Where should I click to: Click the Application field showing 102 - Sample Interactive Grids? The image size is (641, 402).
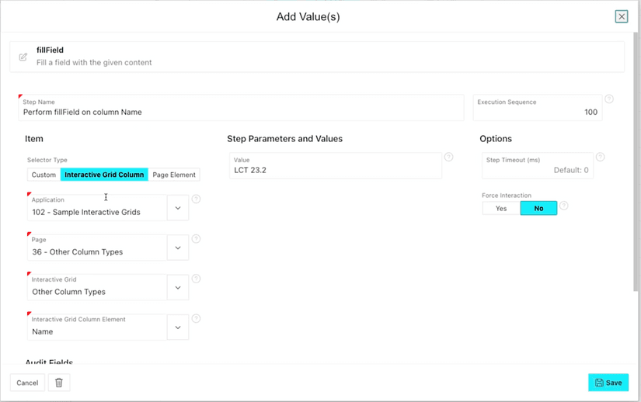click(x=97, y=208)
